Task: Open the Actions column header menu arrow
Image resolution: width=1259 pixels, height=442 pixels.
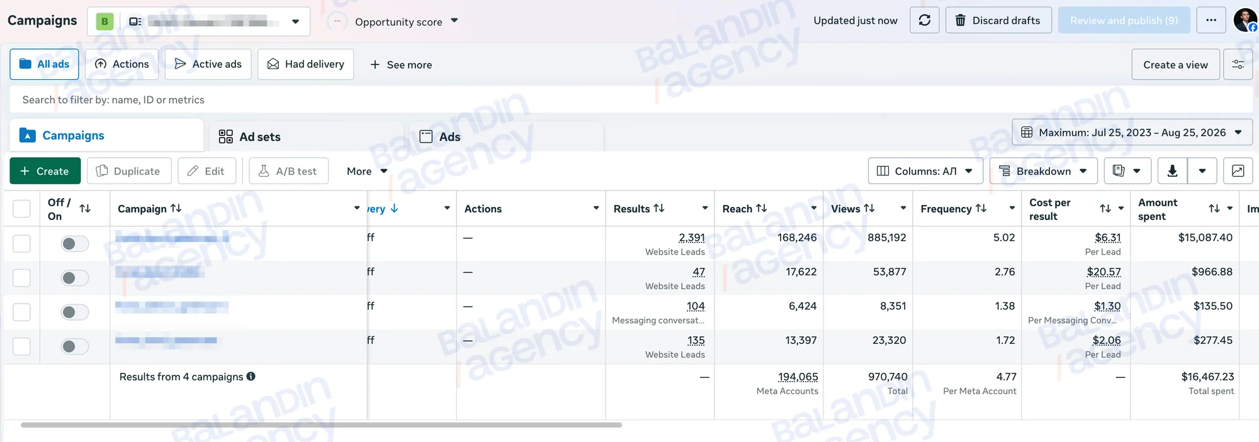Action: coord(596,208)
